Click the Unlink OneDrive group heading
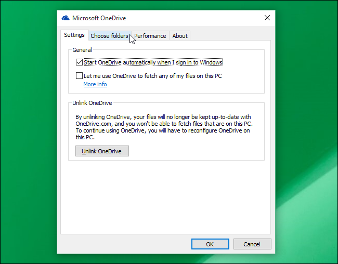 click(92, 103)
